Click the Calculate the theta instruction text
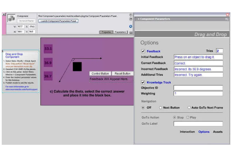Viewport: 232px width, 145px height. pos(87,93)
